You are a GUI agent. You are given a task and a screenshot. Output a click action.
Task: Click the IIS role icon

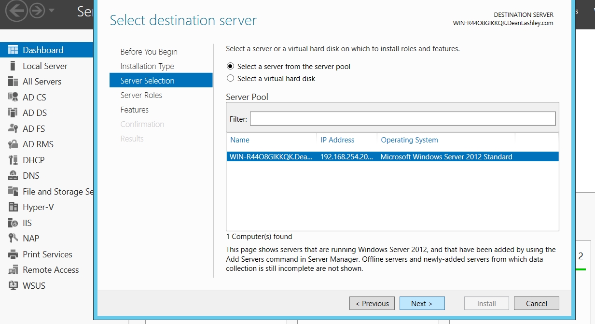pos(13,223)
